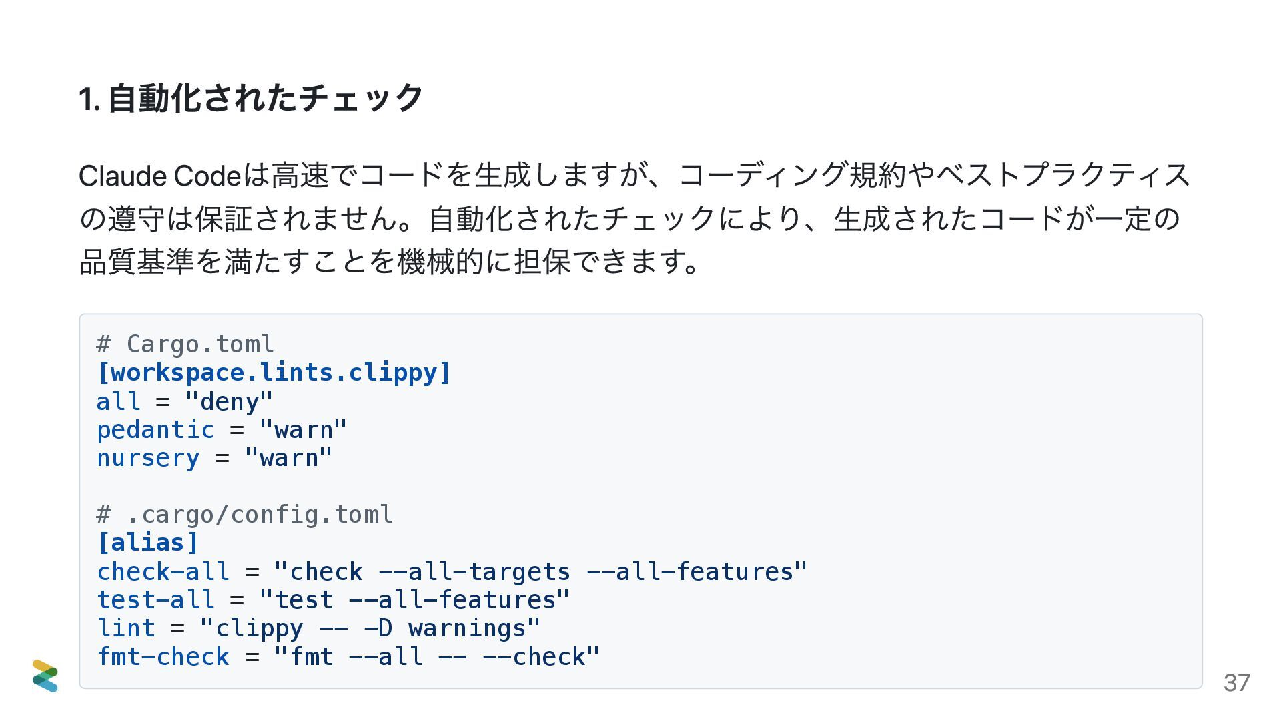This screenshot has width=1281, height=721.
Task: Click the "fmt --all -- --check" string value
Action: click(x=437, y=657)
